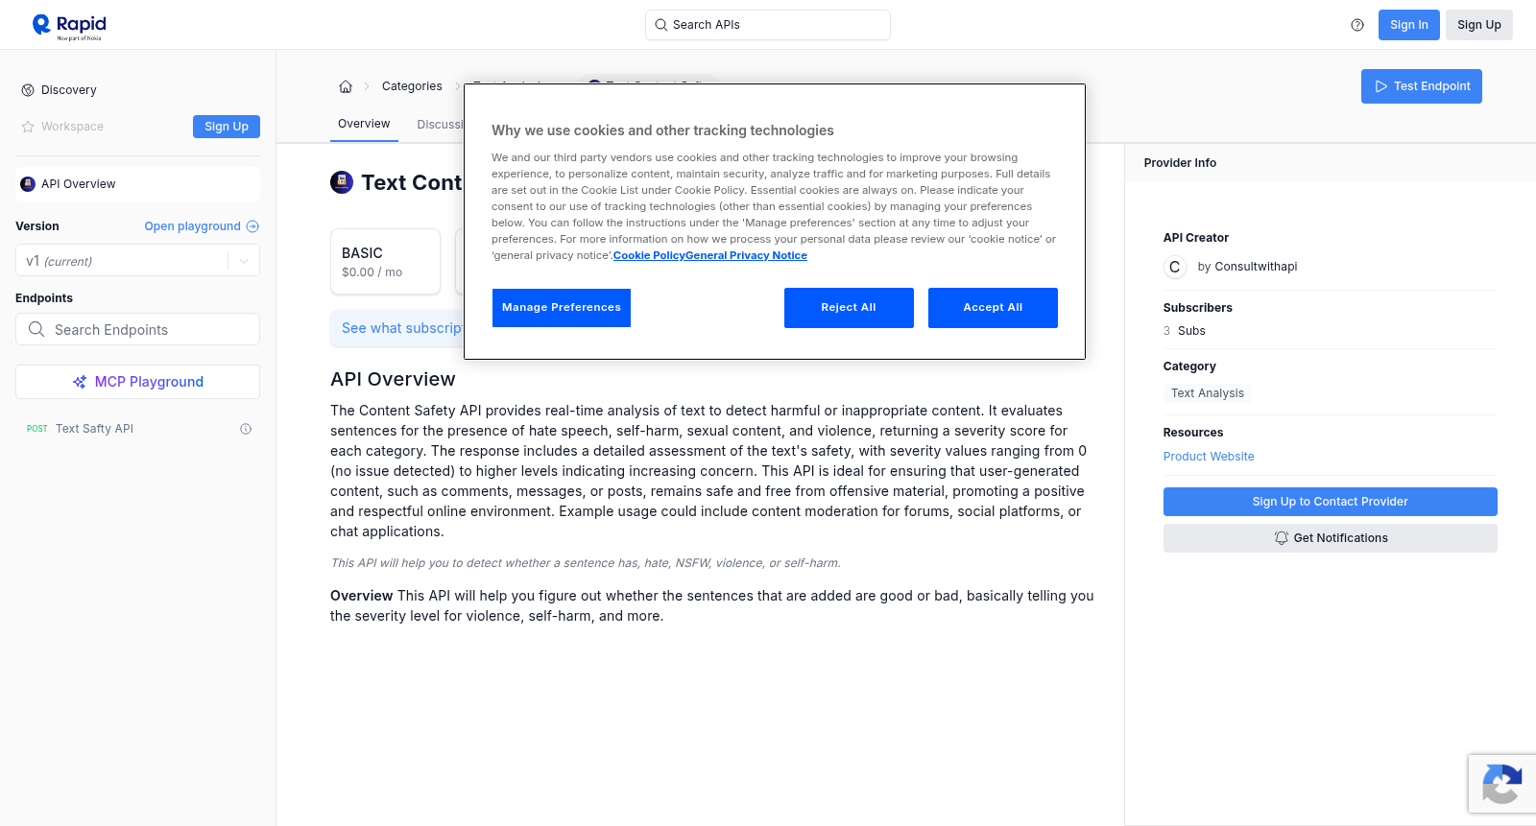Click the MCP Playground sparkle icon
Viewport: 1536px width, 826px height.
point(80,382)
